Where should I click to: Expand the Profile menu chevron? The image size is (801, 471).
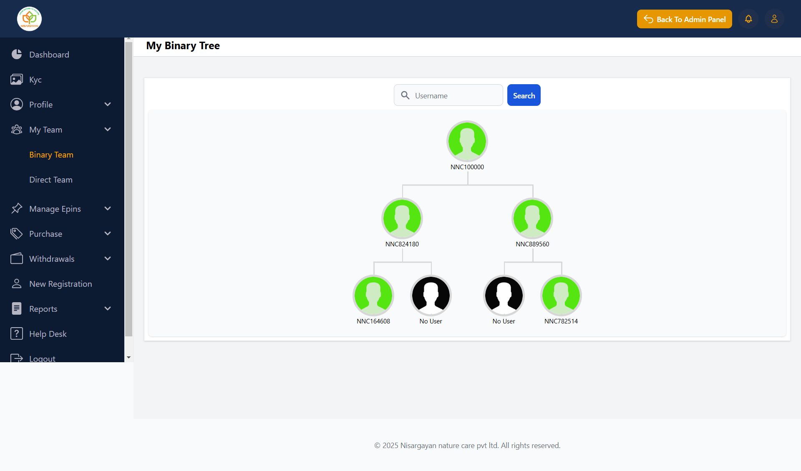pyautogui.click(x=108, y=105)
